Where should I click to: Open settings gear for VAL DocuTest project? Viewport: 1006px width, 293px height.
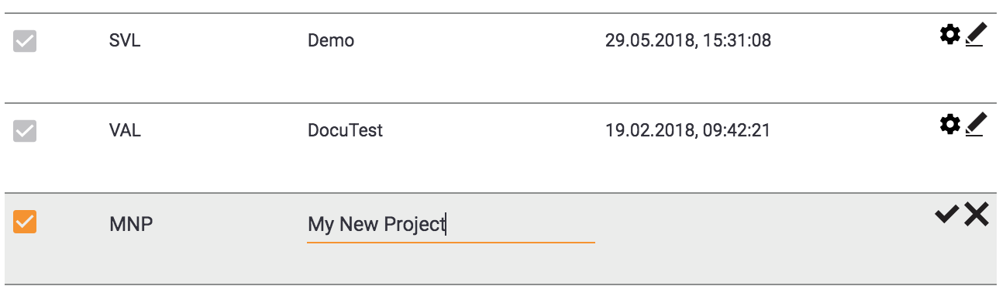[949, 124]
